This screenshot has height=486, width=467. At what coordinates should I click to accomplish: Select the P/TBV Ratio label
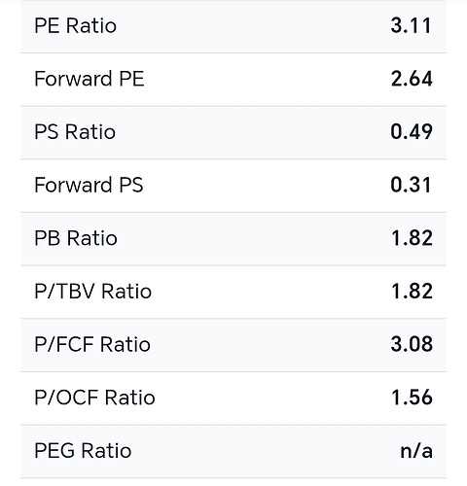point(93,292)
